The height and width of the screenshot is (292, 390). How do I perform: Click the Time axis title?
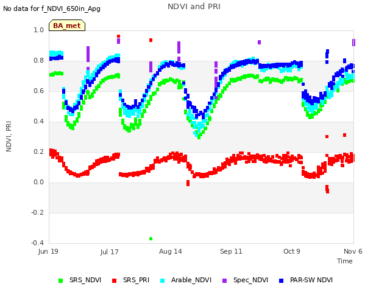[345, 261]
